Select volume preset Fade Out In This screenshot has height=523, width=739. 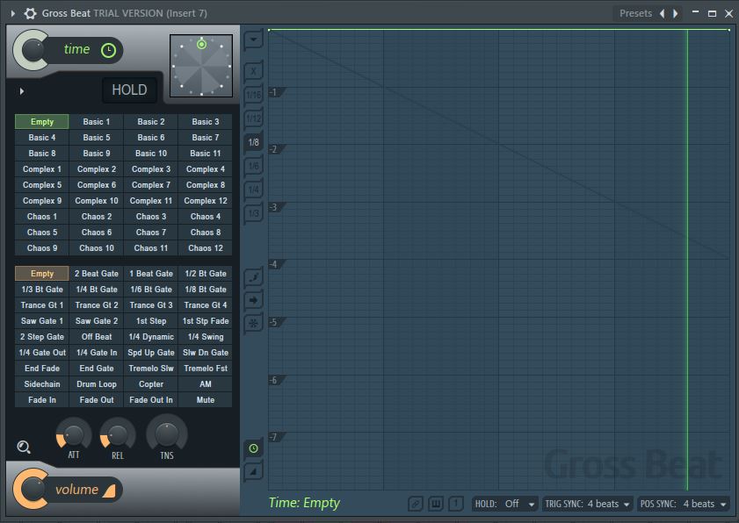pos(151,400)
